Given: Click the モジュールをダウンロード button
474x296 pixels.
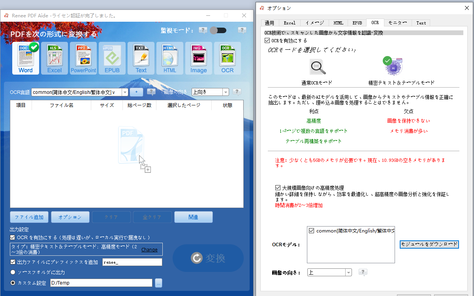Looking at the screenshot, I should click(x=429, y=244).
